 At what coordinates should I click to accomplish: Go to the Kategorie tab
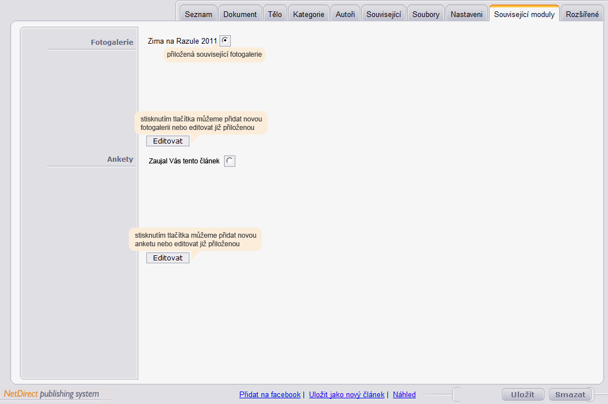point(309,14)
